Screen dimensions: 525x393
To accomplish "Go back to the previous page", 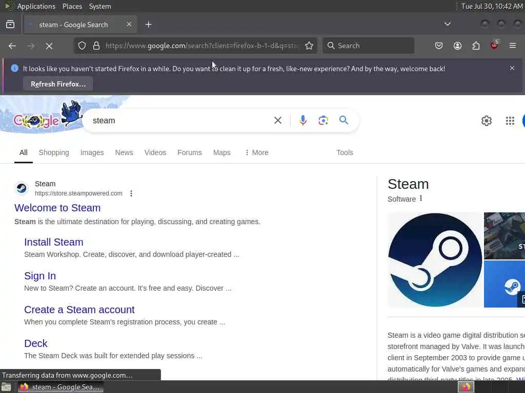I will [x=12, y=46].
